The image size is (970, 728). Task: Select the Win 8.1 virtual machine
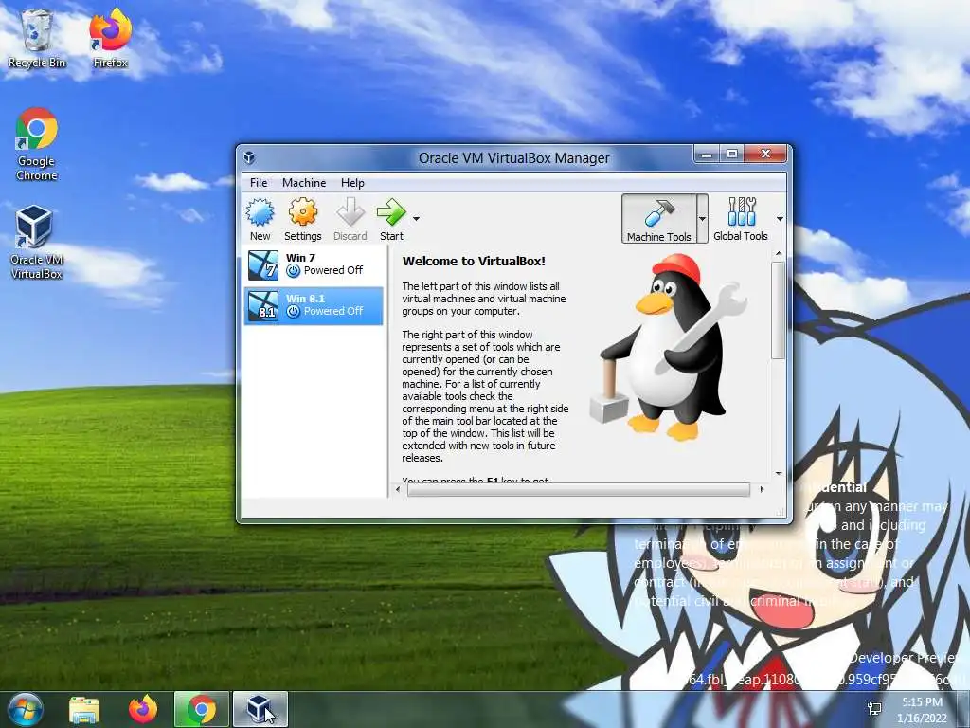314,305
